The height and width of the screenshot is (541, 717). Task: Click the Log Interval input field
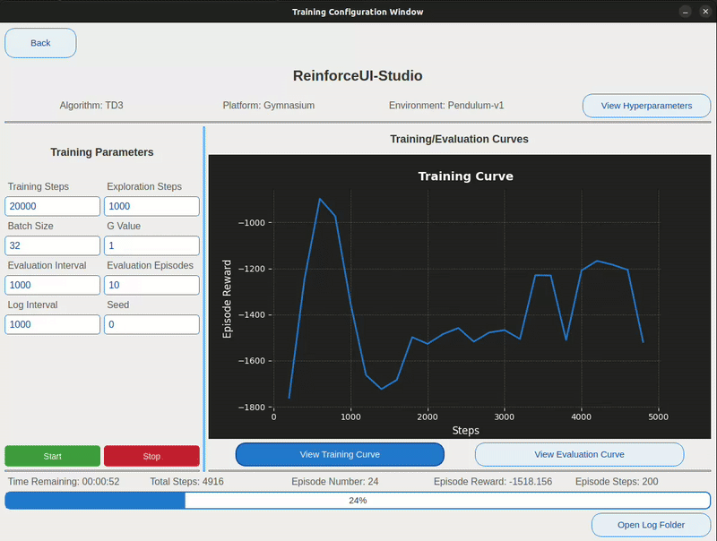(x=53, y=324)
